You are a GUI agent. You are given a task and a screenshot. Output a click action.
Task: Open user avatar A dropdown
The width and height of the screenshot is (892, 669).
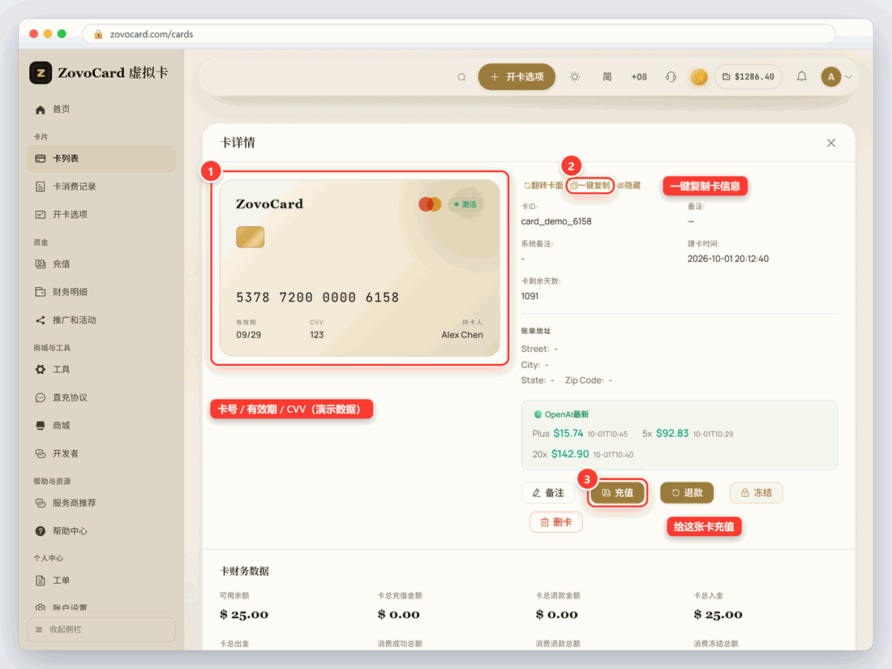tap(836, 77)
